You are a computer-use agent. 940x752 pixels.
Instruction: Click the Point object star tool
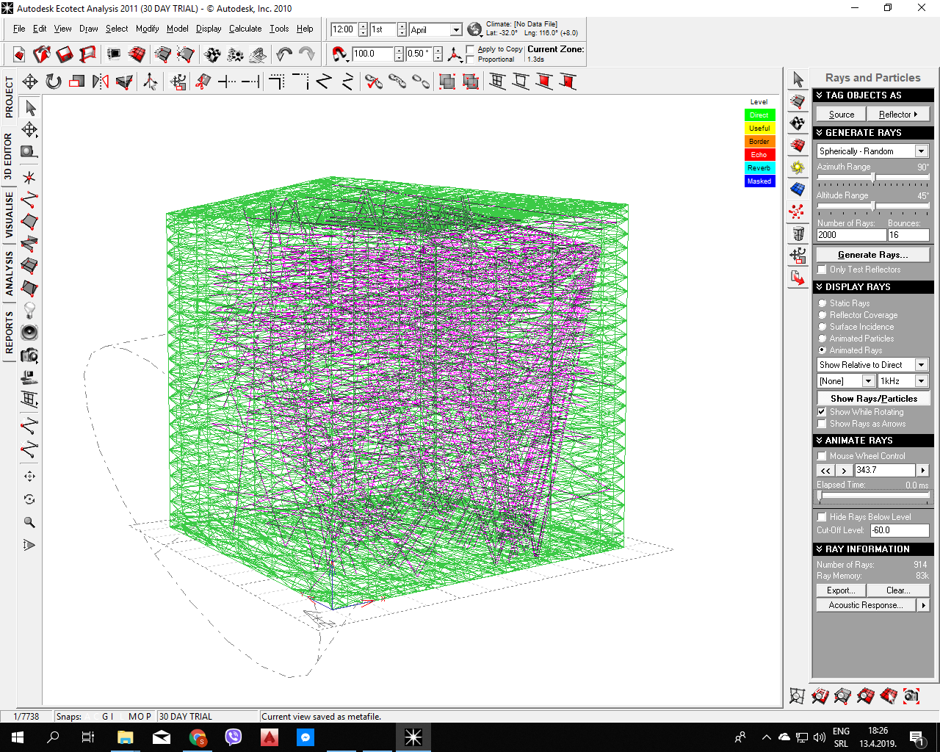tap(29, 178)
